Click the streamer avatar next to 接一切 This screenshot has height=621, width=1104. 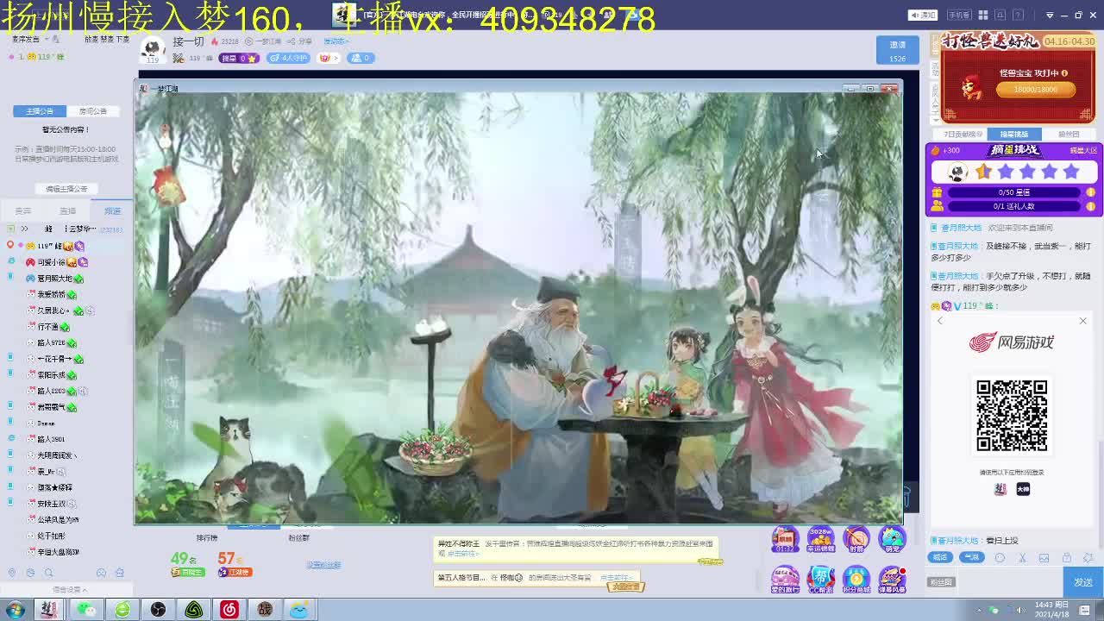tap(153, 49)
